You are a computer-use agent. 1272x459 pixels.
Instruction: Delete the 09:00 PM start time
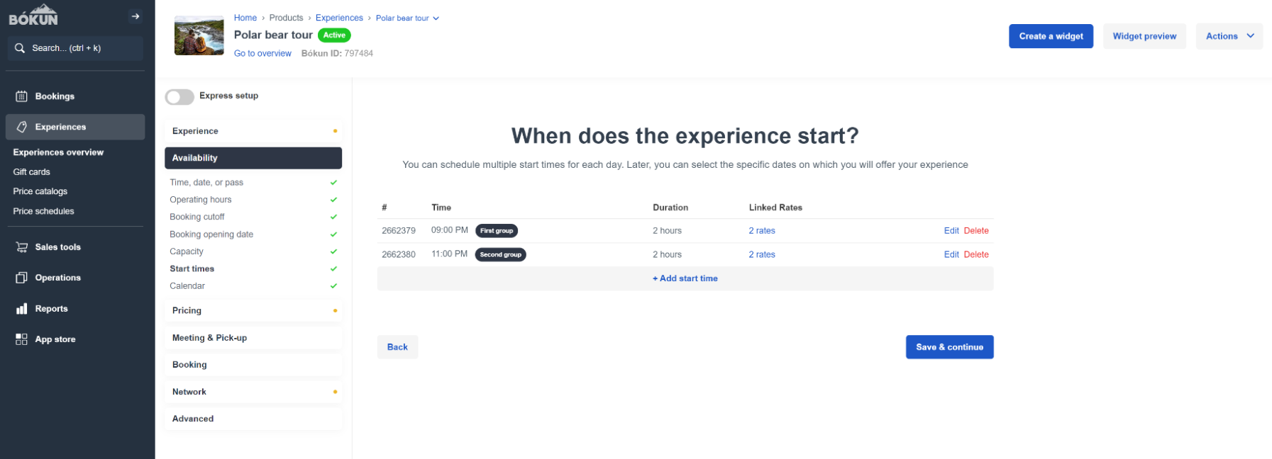tap(976, 231)
